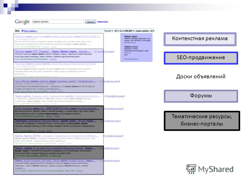
Task: Open the Advanced Search link
Action: click(103, 22)
